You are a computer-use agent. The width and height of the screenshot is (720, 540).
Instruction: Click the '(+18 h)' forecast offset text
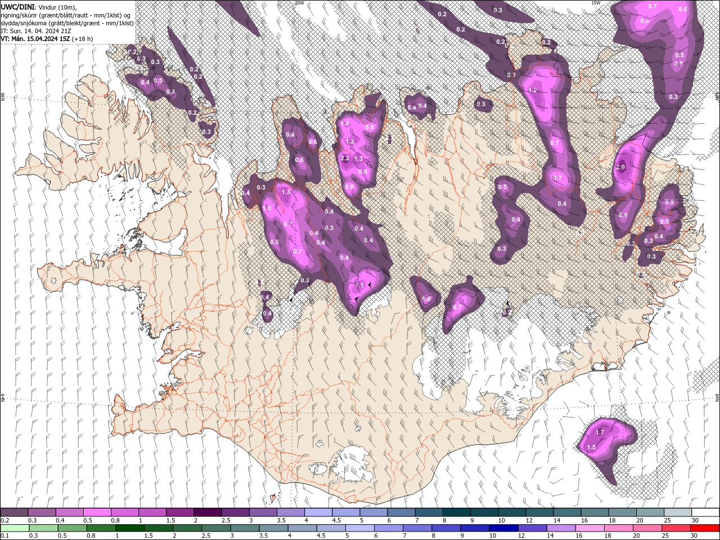point(82,39)
